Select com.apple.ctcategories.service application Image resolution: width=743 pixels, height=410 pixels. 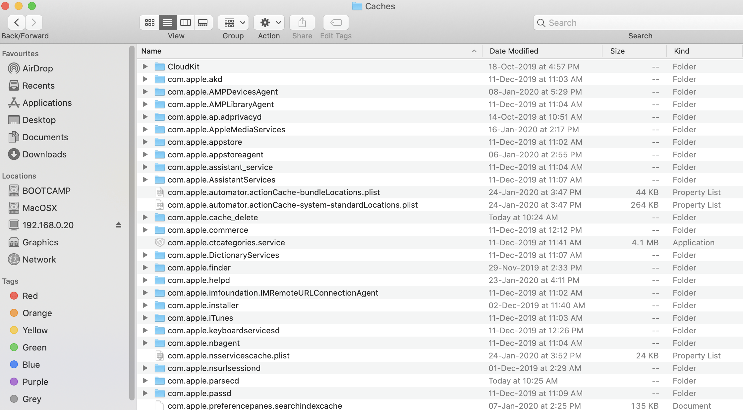click(x=440, y=242)
